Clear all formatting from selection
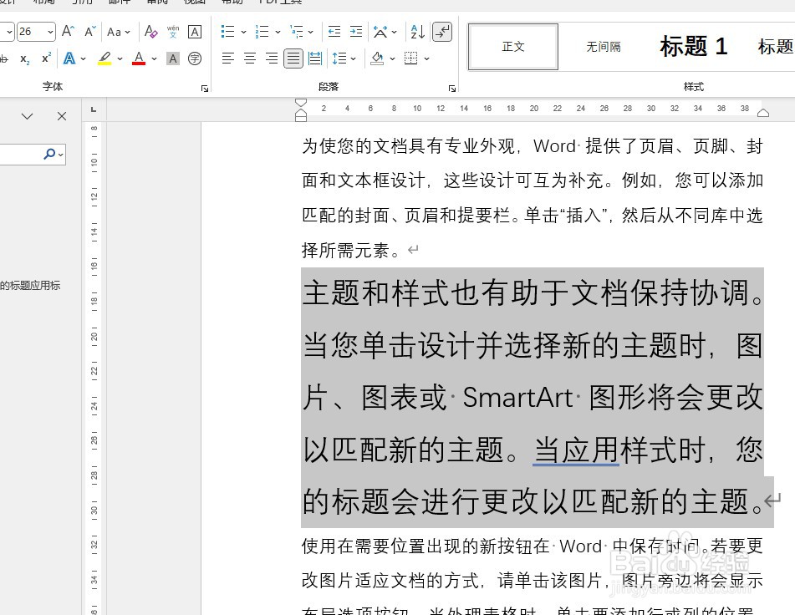The image size is (795, 615). (150, 31)
